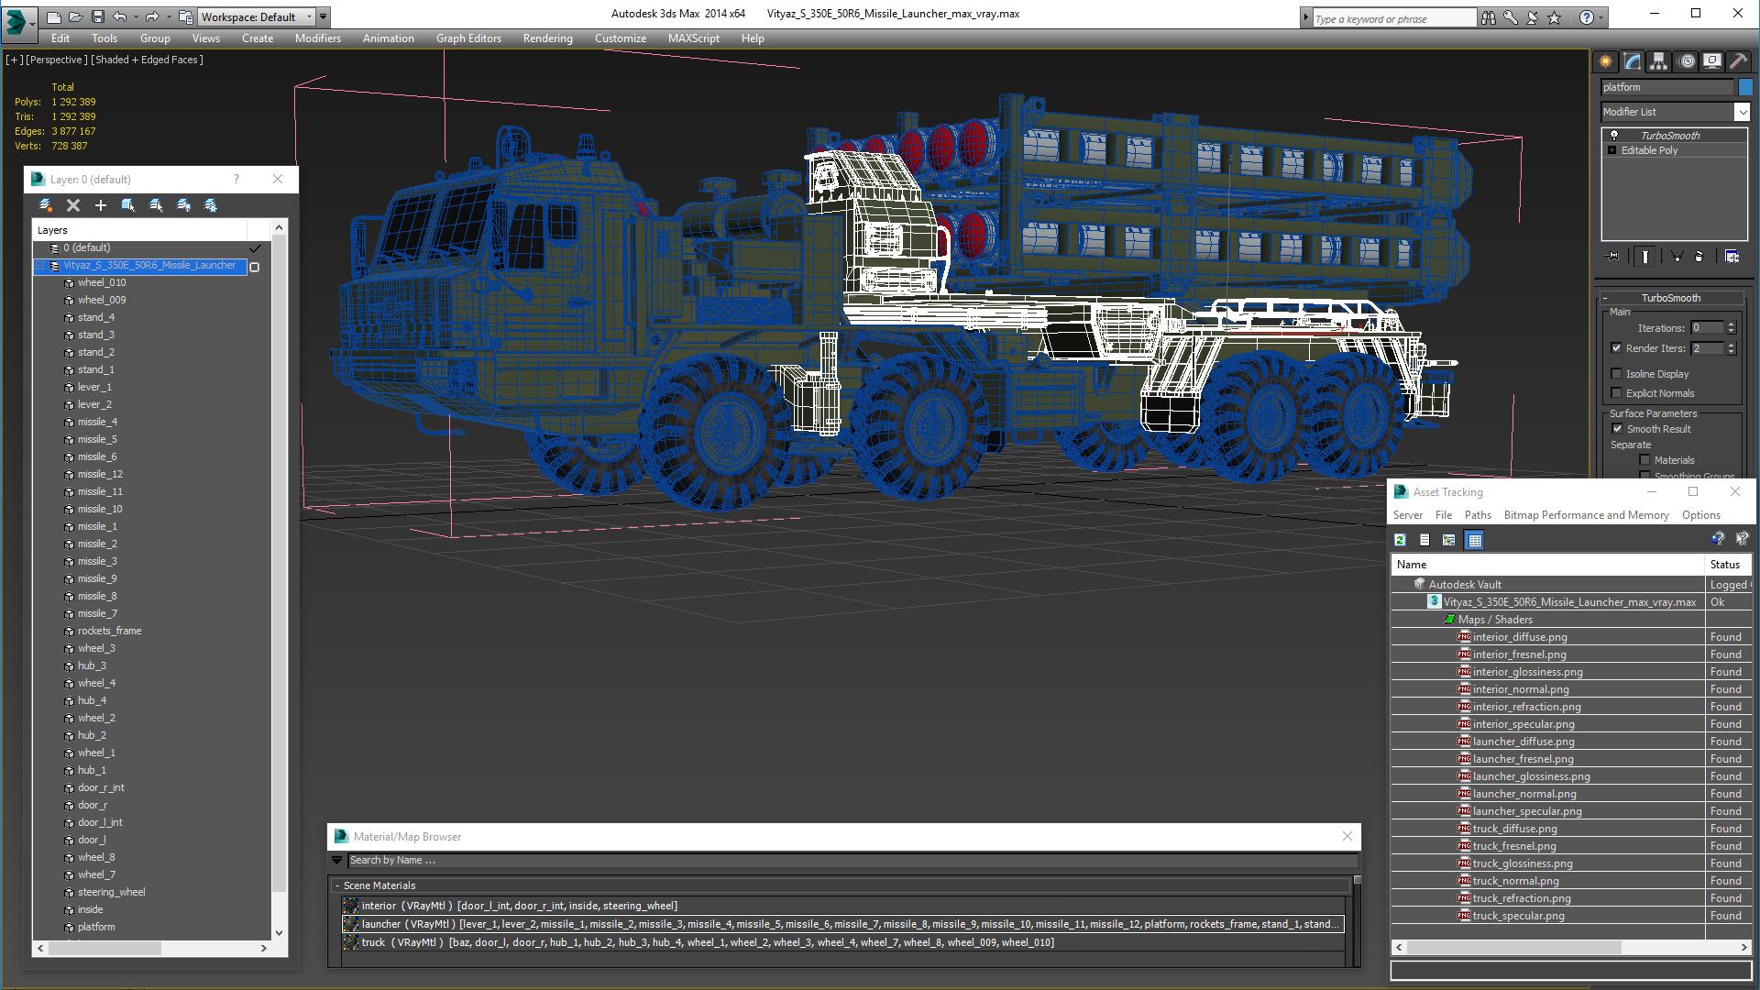Screen dimensions: 1760x990
Task: Enable Isoline Display checkbox
Action: point(1617,374)
